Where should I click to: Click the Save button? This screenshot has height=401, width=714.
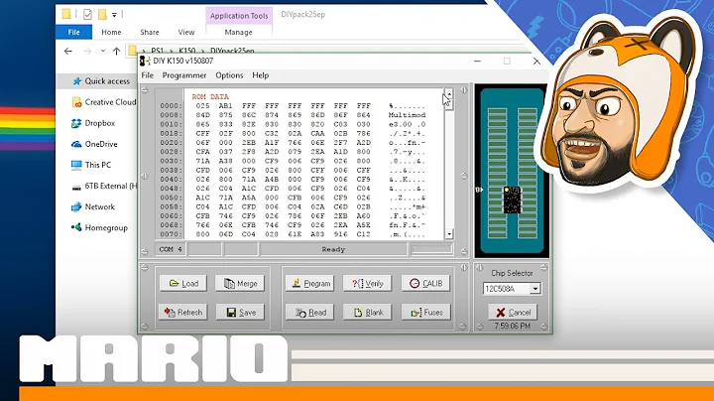click(240, 312)
